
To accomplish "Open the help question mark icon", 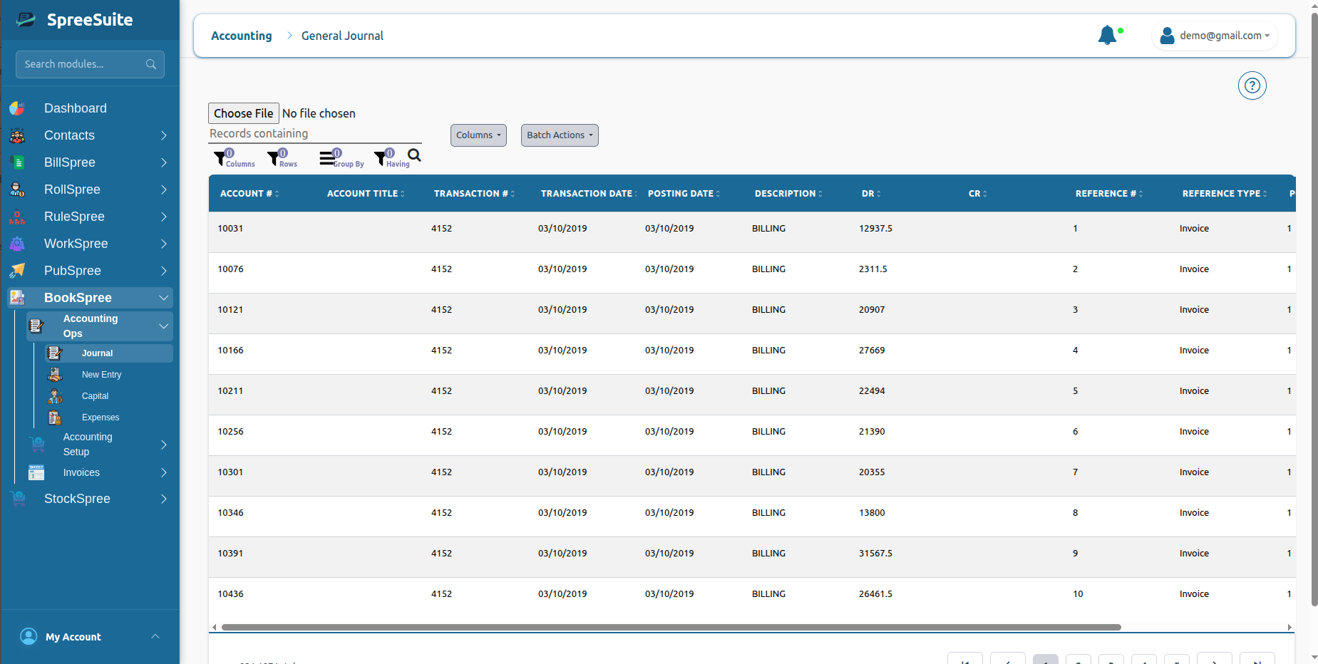I will click(x=1252, y=85).
